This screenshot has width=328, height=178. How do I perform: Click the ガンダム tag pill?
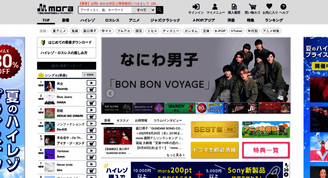(x=191, y=31)
